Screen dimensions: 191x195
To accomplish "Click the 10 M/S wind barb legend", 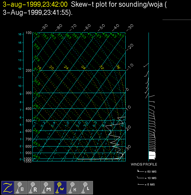I will click(x=146, y=178).
